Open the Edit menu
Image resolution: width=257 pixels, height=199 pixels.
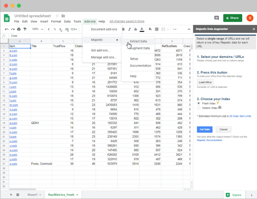click(x=25, y=21)
